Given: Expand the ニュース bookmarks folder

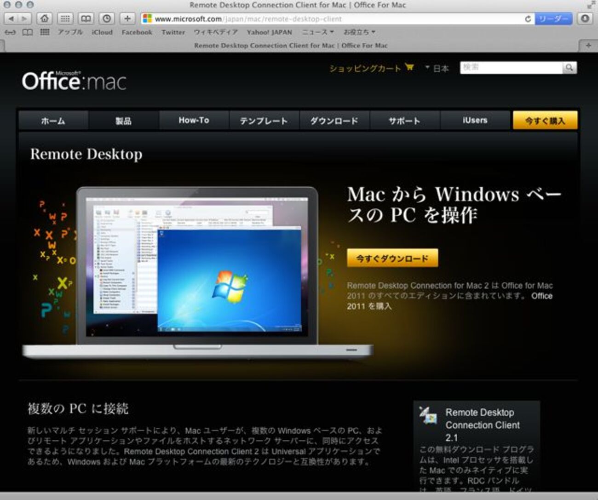Looking at the screenshot, I should pos(317,32).
